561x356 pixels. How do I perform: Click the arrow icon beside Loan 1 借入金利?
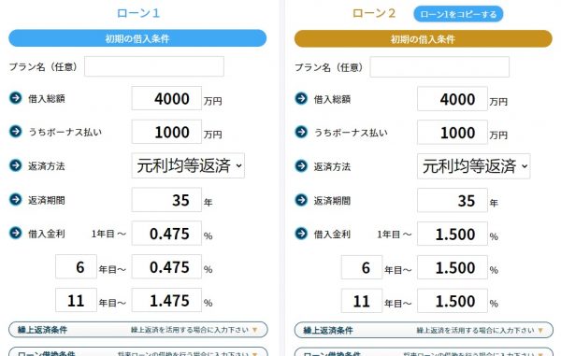pos(15,233)
